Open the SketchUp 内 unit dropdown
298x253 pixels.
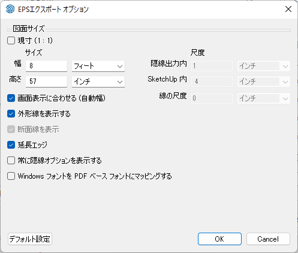click(x=264, y=82)
